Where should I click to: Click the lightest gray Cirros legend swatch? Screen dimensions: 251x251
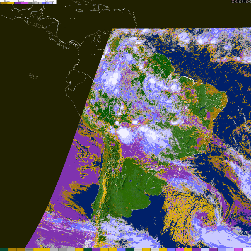pos(40,3)
